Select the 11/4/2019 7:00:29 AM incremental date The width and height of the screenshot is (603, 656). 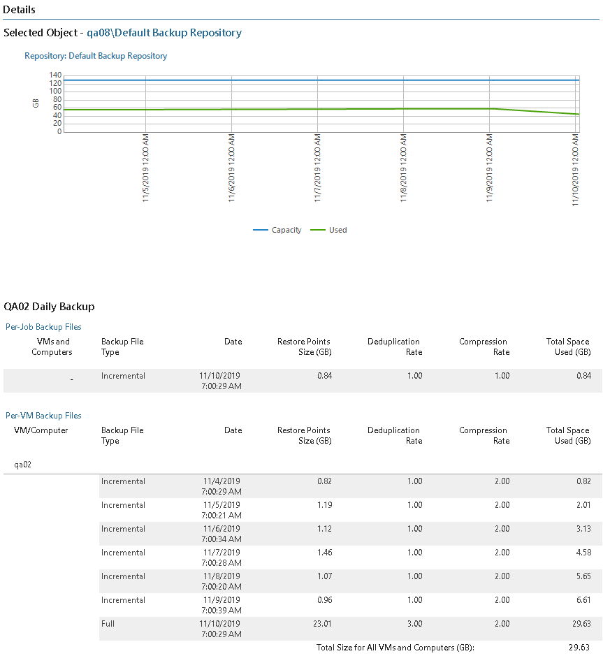point(222,486)
